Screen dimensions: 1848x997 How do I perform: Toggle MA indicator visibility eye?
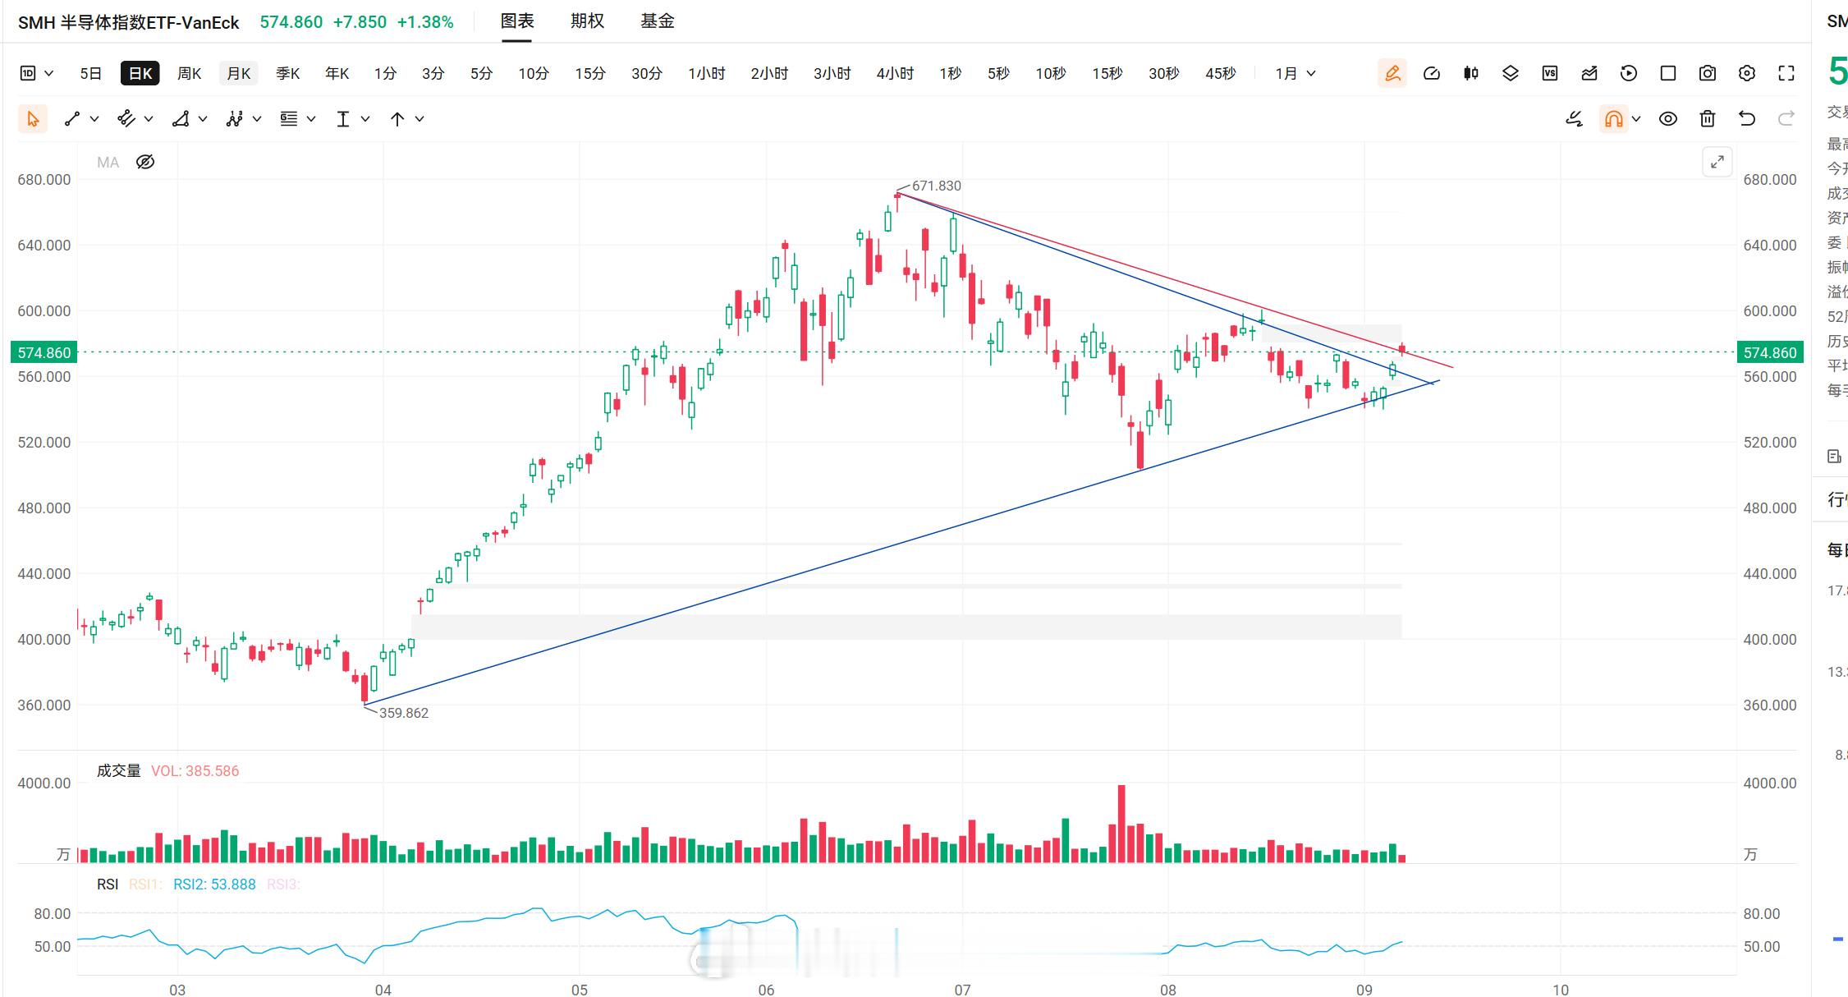(145, 162)
